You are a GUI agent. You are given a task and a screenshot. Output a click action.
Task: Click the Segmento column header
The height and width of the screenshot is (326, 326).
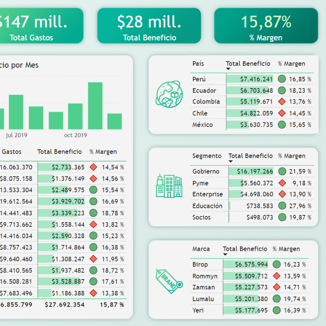point(207,156)
